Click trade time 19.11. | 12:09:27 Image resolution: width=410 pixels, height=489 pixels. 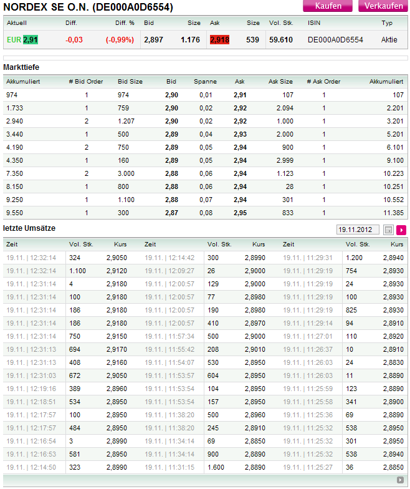coord(169,271)
